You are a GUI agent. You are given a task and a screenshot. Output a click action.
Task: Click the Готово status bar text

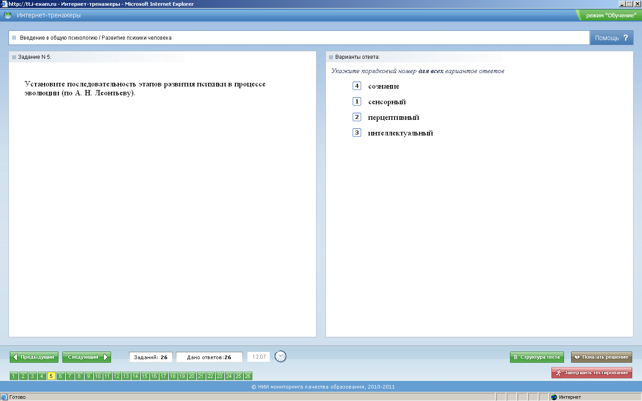click(x=17, y=397)
